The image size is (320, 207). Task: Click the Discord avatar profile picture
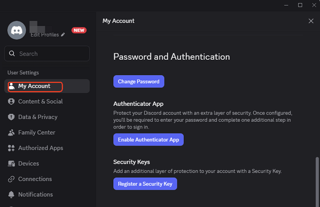[x=16, y=31]
